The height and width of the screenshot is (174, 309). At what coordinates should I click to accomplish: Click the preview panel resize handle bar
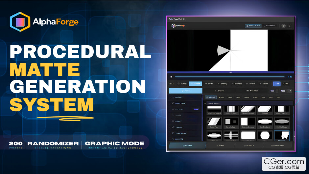click(230, 73)
